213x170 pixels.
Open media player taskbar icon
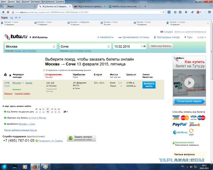click(x=25, y=167)
